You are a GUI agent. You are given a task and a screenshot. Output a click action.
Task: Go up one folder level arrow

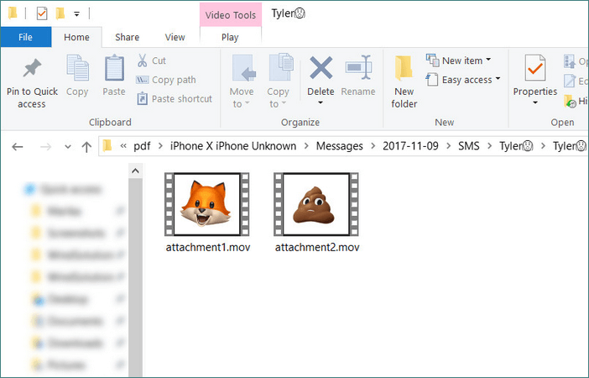tap(86, 147)
